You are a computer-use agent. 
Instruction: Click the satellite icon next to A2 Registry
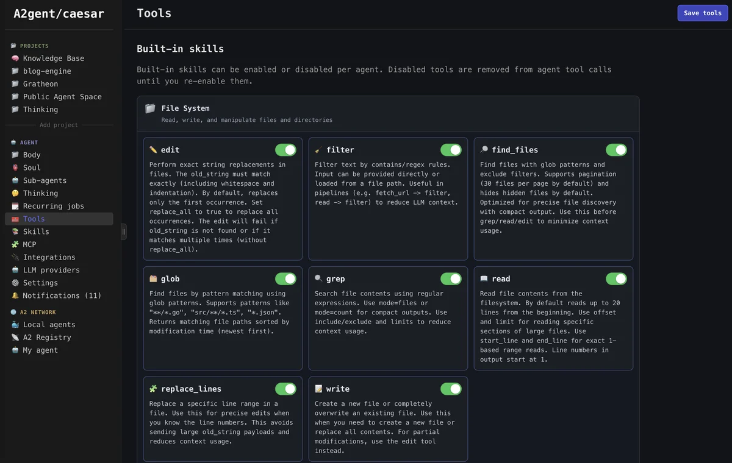15,338
